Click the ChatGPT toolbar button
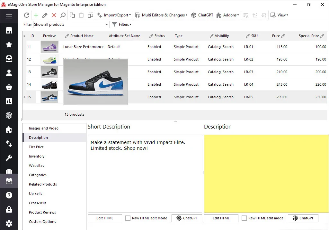Screen dimensions: 329x230 (202, 15)
